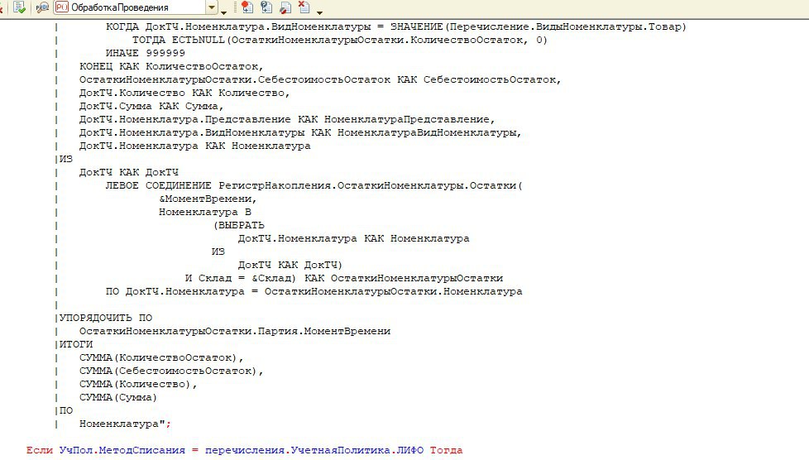
Task: Click the '(ВЫБРАТЬ' subquery line
Action: click(x=238, y=226)
